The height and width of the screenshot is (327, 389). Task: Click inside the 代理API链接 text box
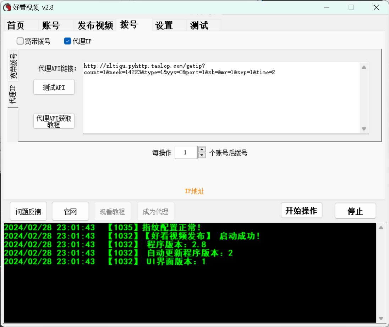(x=221, y=98)
